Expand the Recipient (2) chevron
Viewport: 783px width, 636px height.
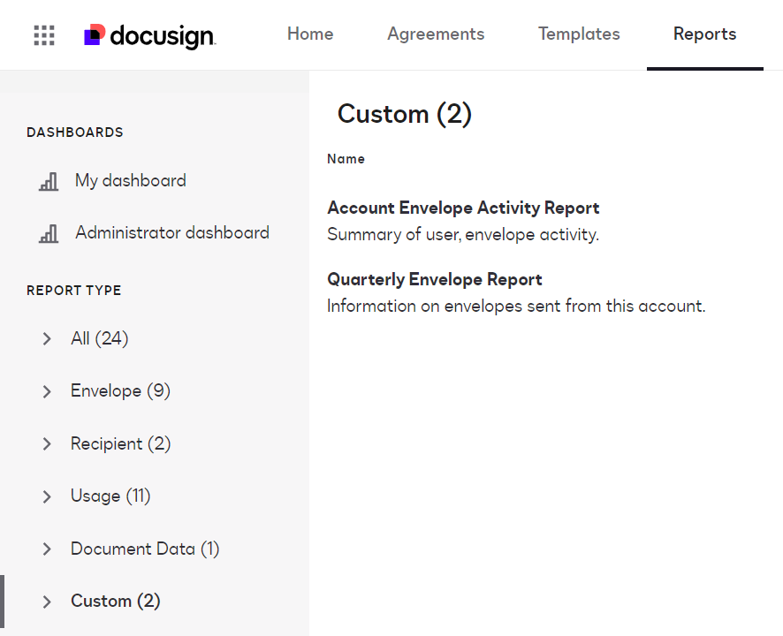47,444
